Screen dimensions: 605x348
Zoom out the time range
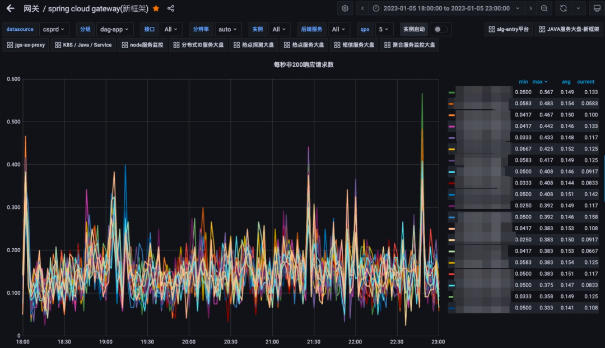click(544, 8)
